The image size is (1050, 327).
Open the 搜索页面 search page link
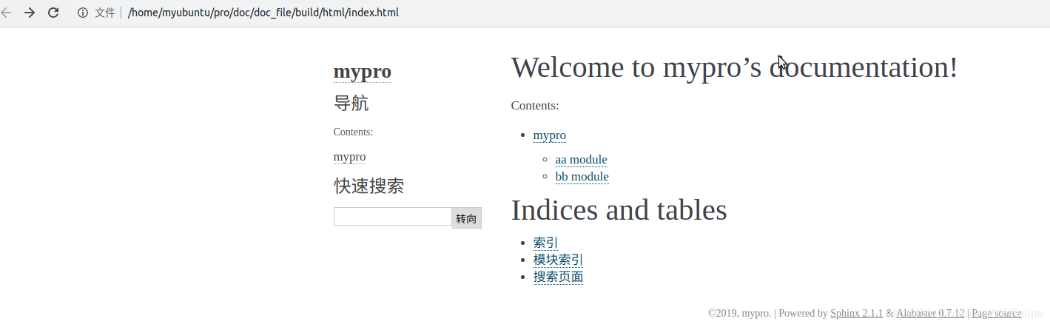click(559, 277)
